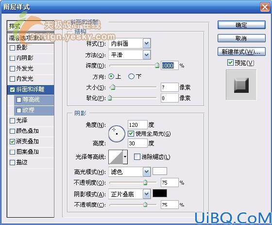Enable the 内发光 checkbox
The height and width of the screenshot is (225, 272).
pyautogui.click(x=12, y=79)
